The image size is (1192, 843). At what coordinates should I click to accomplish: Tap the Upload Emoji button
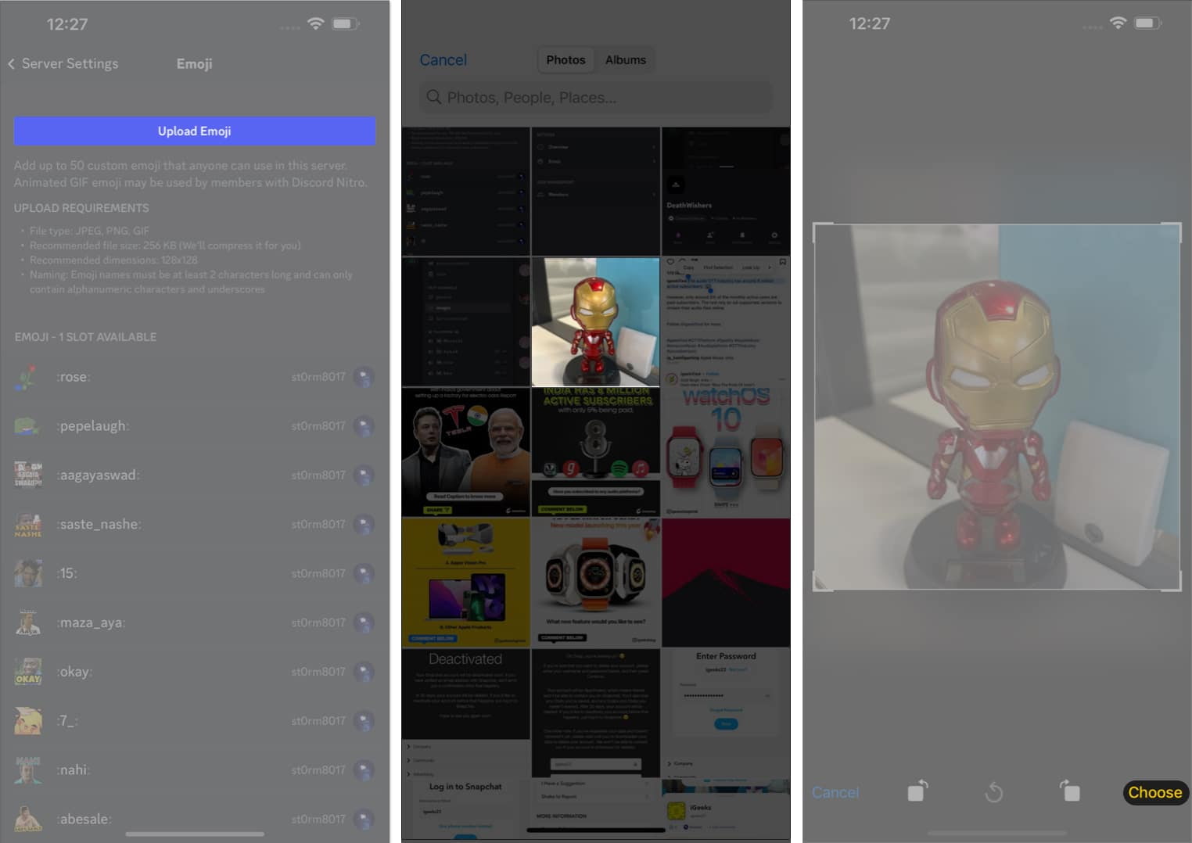[x=195, y=131]
